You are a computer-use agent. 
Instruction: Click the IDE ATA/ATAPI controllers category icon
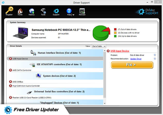pos(32,65)
